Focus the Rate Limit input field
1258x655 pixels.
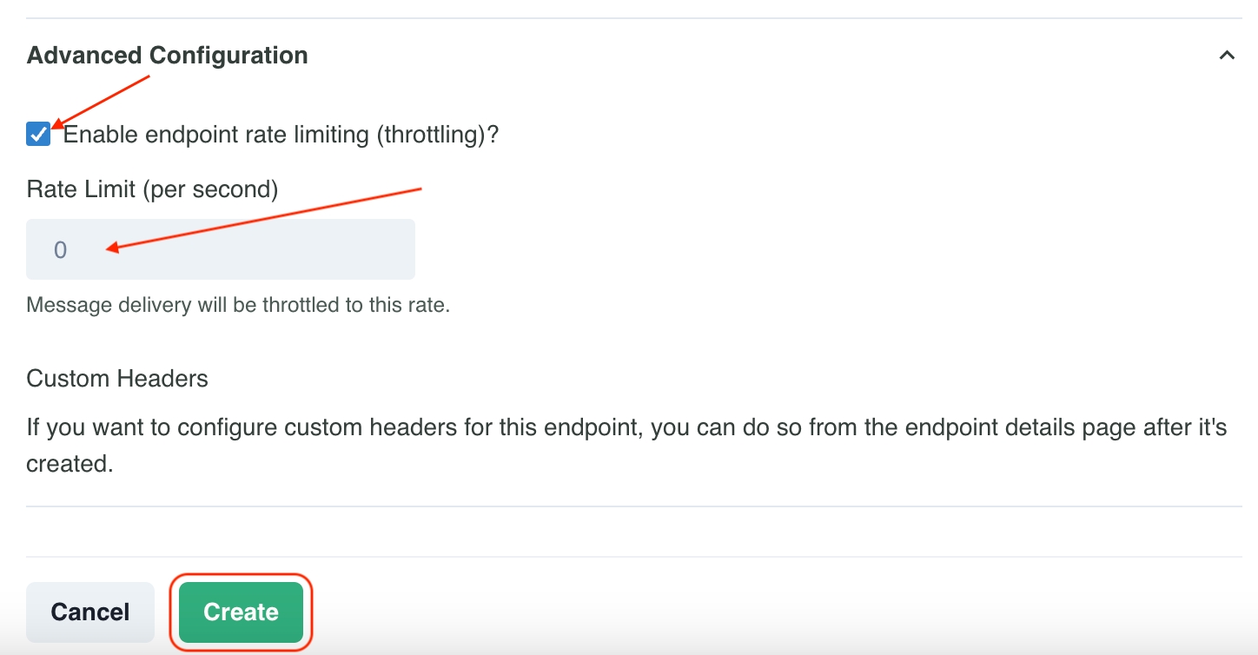(221, 249)
